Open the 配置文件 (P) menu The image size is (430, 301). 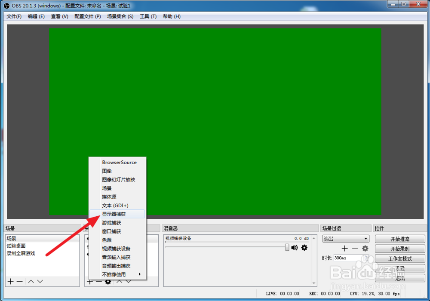click(88, 16)
